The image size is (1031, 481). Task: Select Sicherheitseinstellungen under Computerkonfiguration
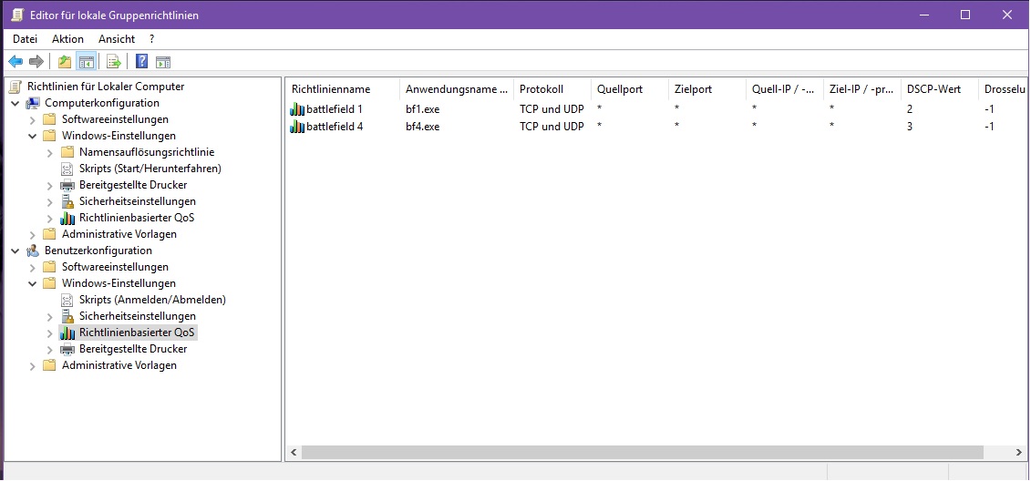[x=138, y=201]
